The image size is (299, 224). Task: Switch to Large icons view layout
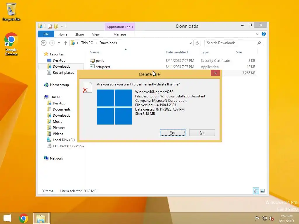(x=263, y=191)
